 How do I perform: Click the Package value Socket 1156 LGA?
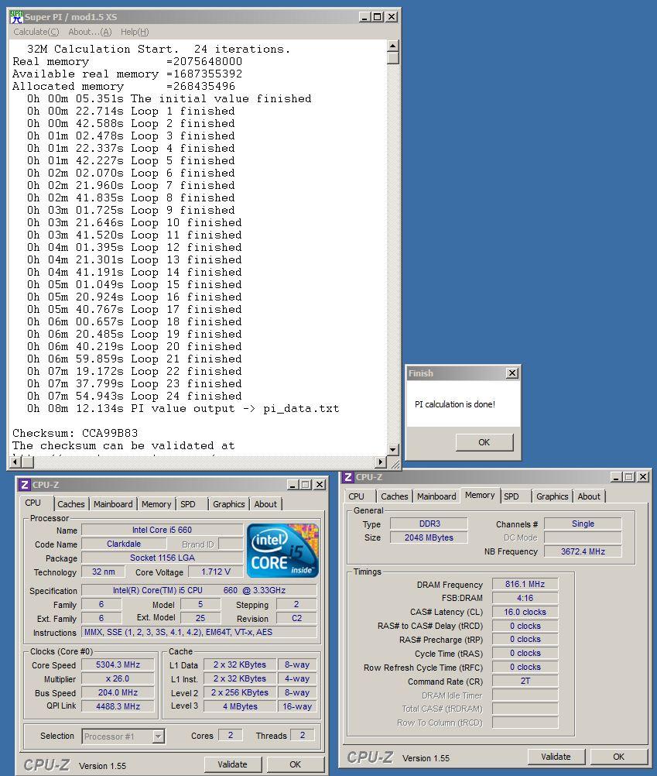tap(163, 558)
